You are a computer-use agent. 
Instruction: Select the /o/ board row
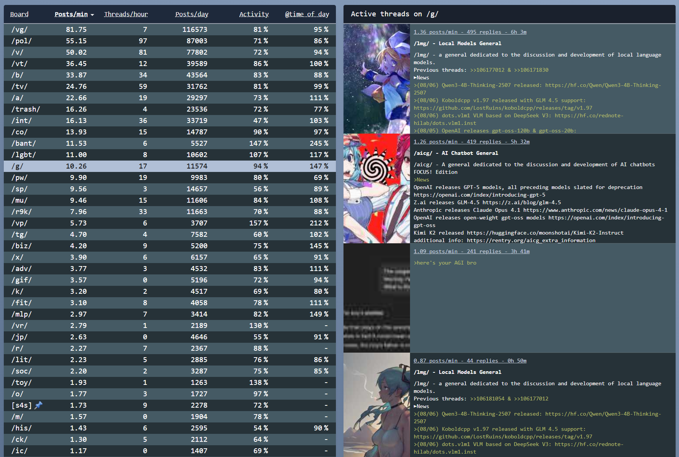(170, 394)
